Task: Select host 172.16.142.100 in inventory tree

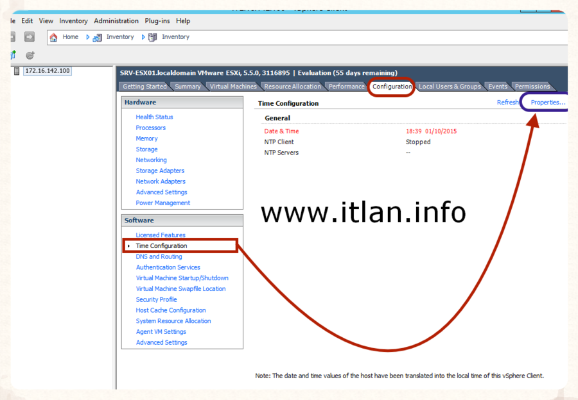Action: (x=47, y=71)
